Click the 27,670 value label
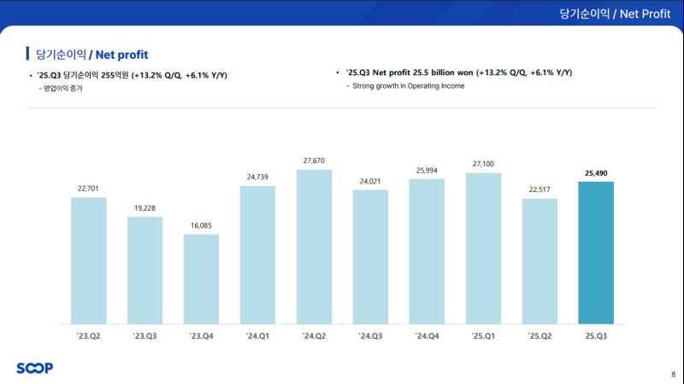The height and width of the screenshot is (384, 684). point(314,160)
